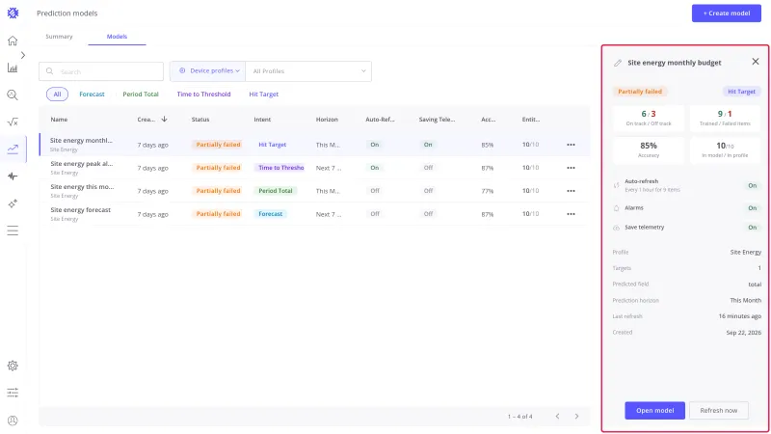The width and height of the screenshot is (771, 434).
Task: Go to the next page of results
Action: pos(576,417)
